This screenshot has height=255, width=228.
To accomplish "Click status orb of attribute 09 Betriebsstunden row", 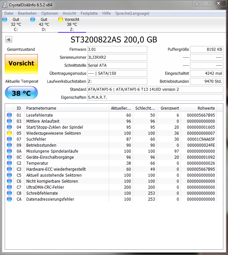I will [9, 145].
